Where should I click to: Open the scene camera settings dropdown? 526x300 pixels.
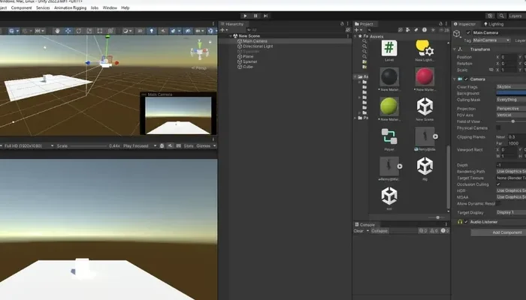[x=200, y=31]
